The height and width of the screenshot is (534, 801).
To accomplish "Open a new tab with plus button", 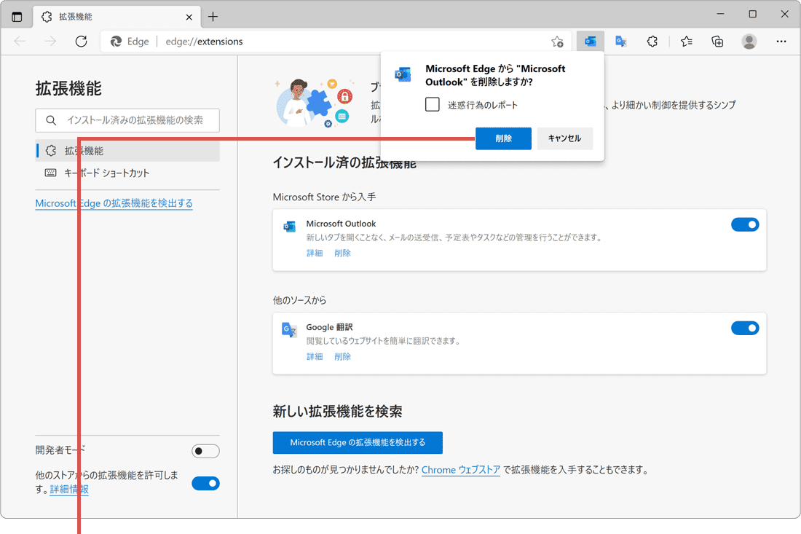I will click(213, 17).
